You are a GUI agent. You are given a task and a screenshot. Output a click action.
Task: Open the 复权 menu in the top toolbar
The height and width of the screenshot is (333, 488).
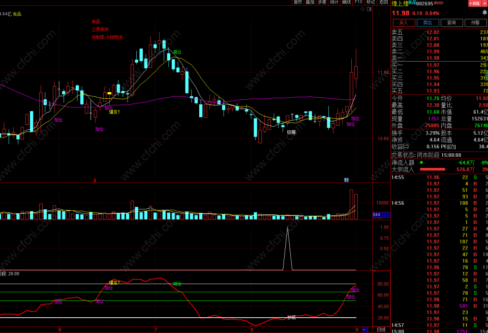pos(297,2)
